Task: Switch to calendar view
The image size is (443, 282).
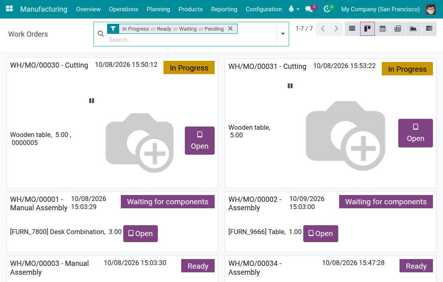Action: point(383,29)
